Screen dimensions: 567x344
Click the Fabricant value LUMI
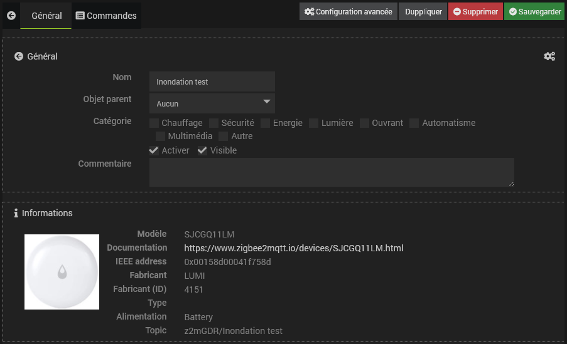[195, 276]
